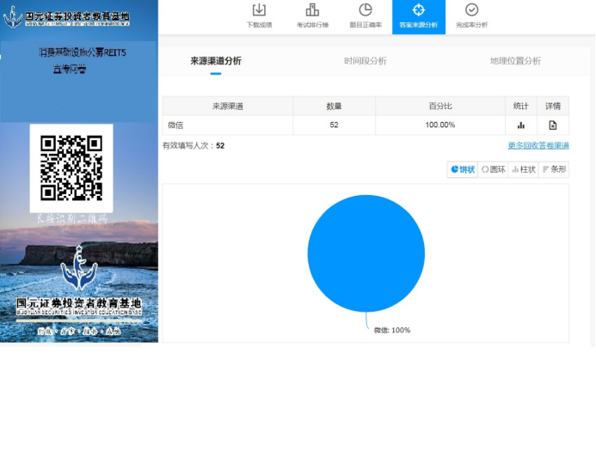Screen dimensions: 596x469
Task: Click the 下载成绩 download icon
Action: 259,10
